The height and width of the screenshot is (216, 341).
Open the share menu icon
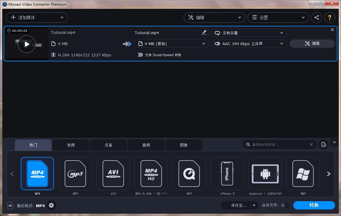pos(316,18)
